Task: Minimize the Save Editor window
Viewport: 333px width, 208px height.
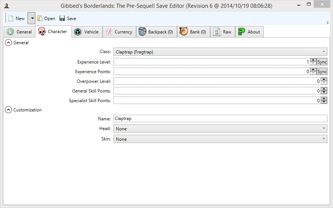Action: 299,5
